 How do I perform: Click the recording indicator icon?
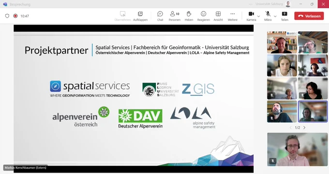point(15,16)
